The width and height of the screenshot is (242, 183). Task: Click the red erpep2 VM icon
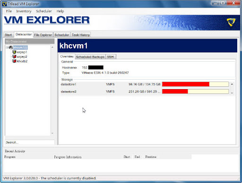[14, 56]
